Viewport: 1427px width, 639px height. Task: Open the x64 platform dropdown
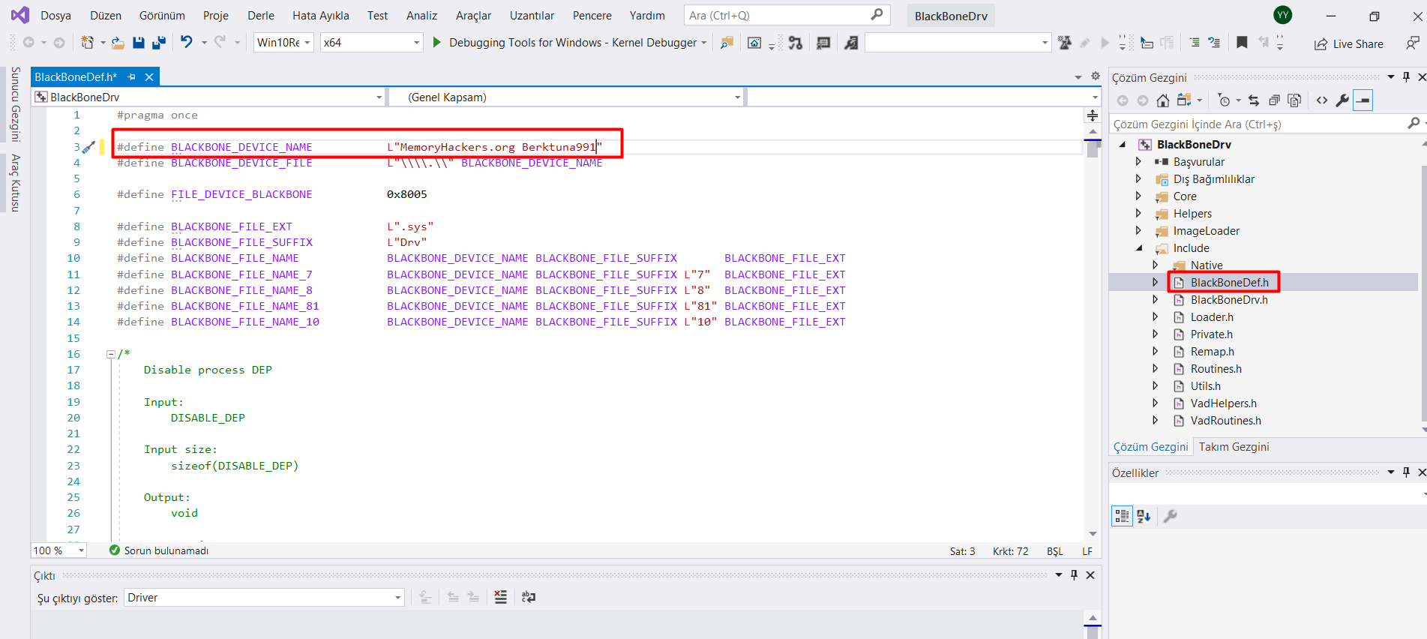(x=372, y=43)
